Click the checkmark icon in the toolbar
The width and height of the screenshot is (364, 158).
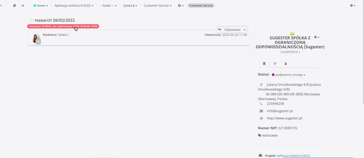coord(23,5)
